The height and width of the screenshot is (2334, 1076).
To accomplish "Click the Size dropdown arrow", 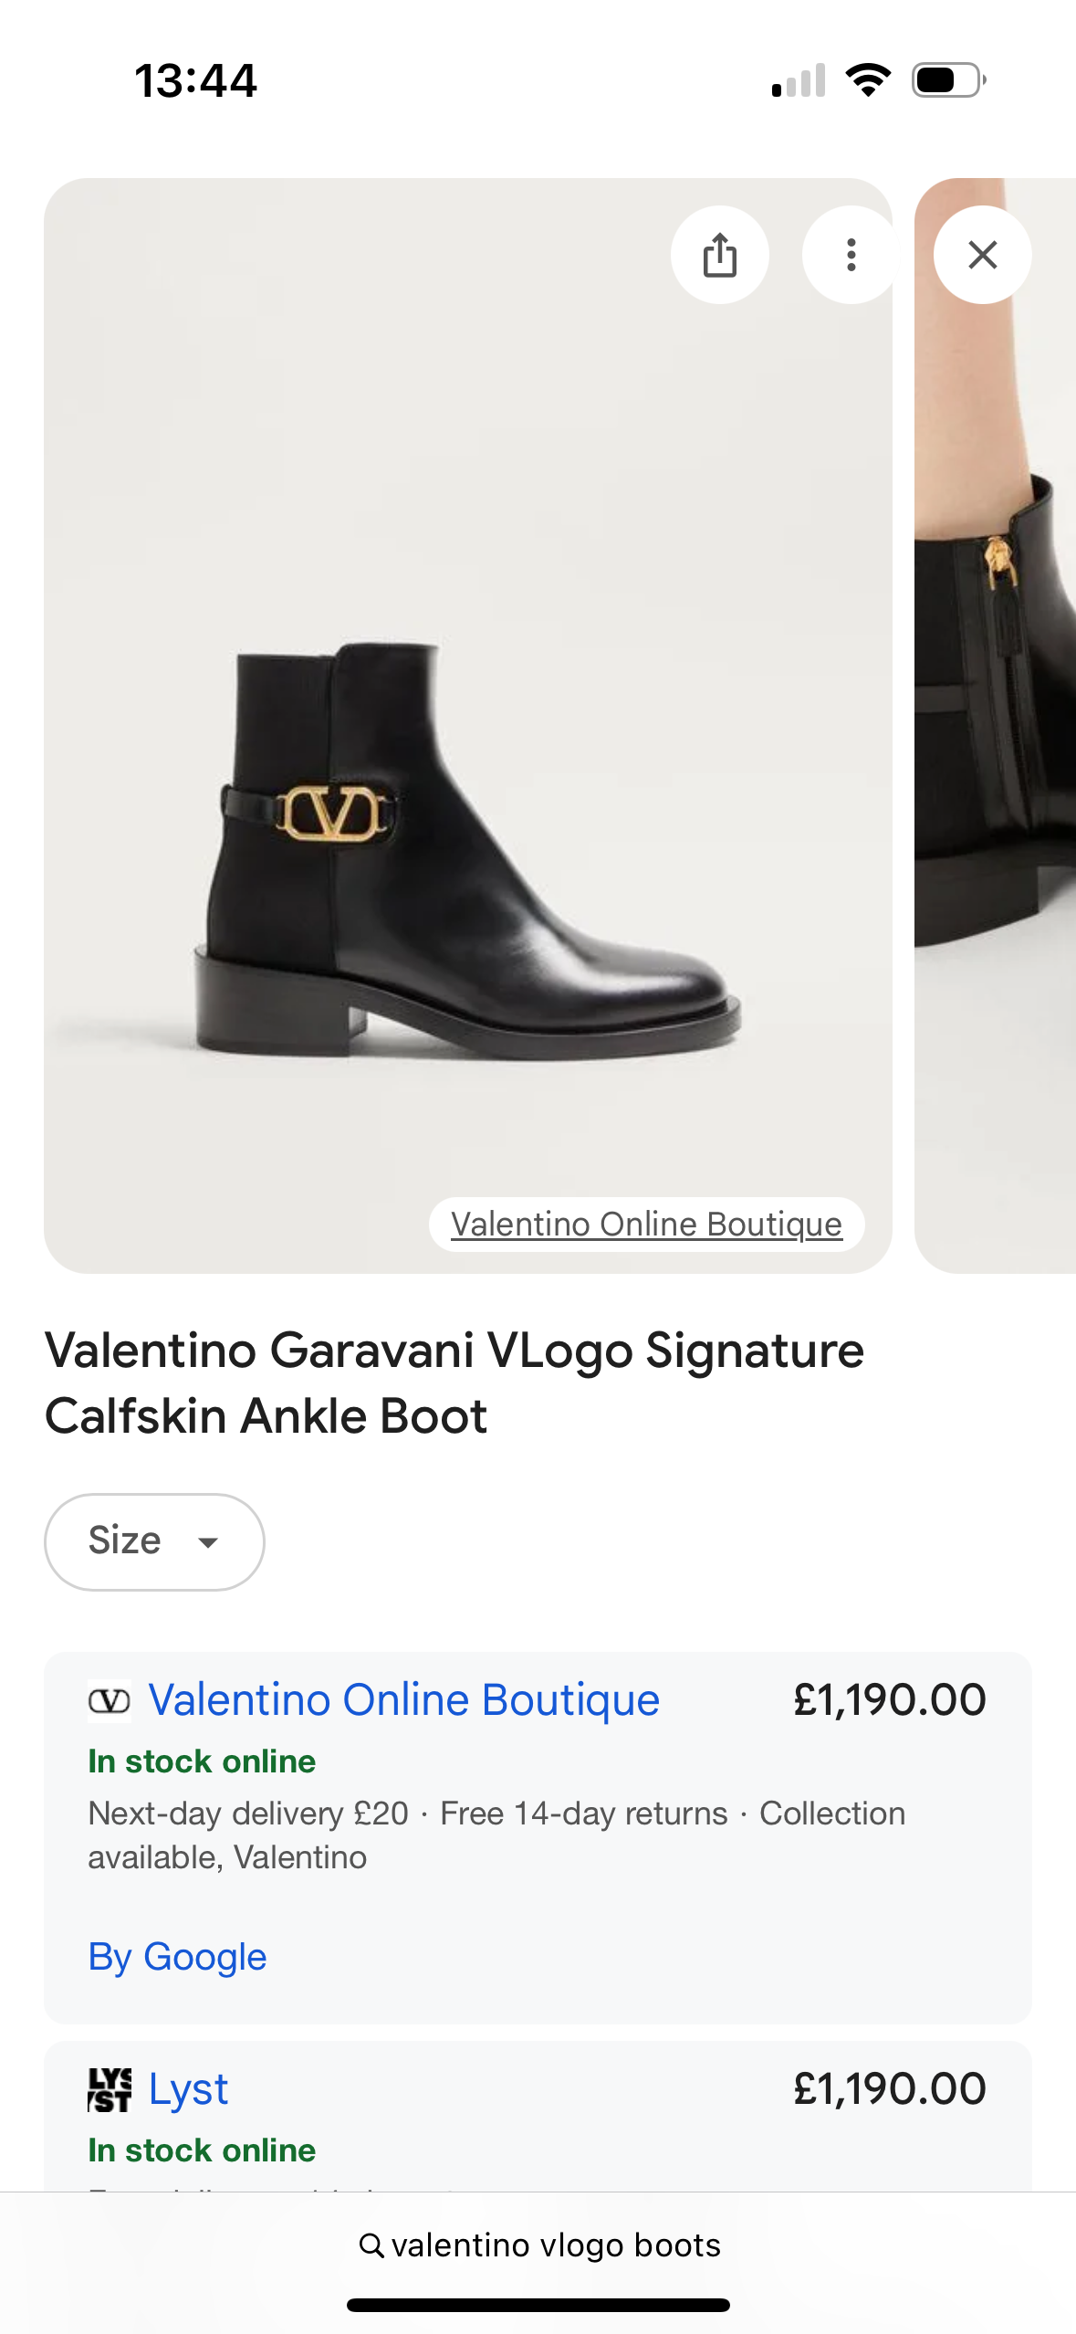I will click(x=208, y=1542).
